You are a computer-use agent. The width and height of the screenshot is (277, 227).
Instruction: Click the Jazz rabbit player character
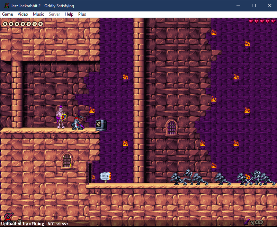point(79,123)
